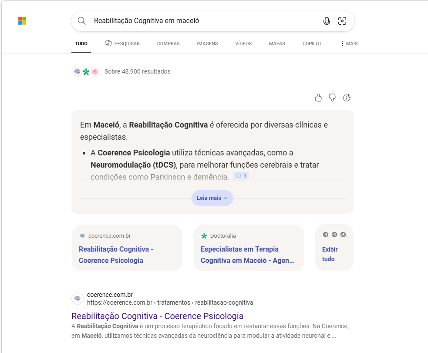Screen dimensions: 428x353
Task: Open the Mais overflow menu
Action: point(349,44)
